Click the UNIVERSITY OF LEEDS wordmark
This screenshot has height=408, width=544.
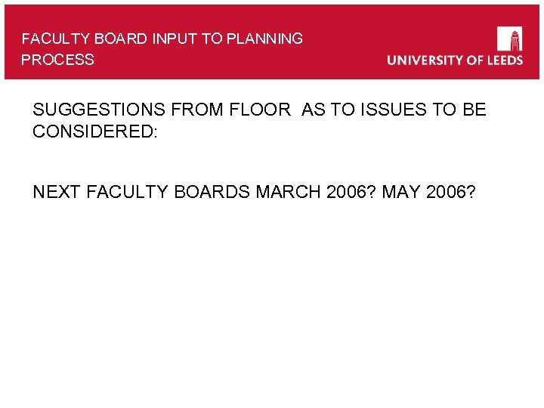455,60
